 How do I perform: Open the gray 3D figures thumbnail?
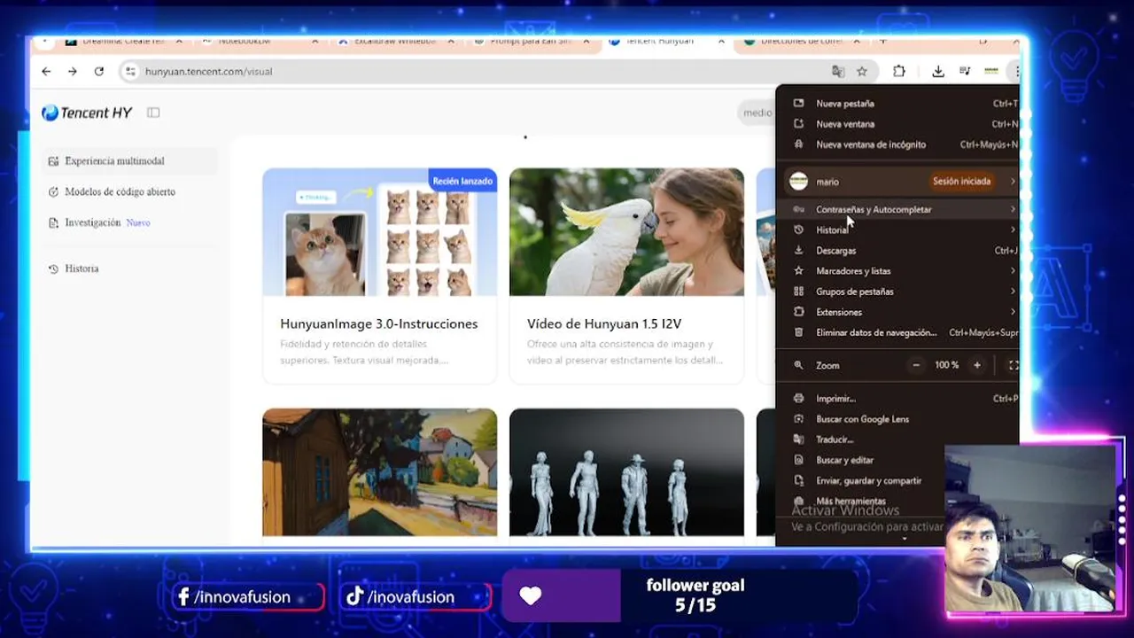click(x=626, y=472)
